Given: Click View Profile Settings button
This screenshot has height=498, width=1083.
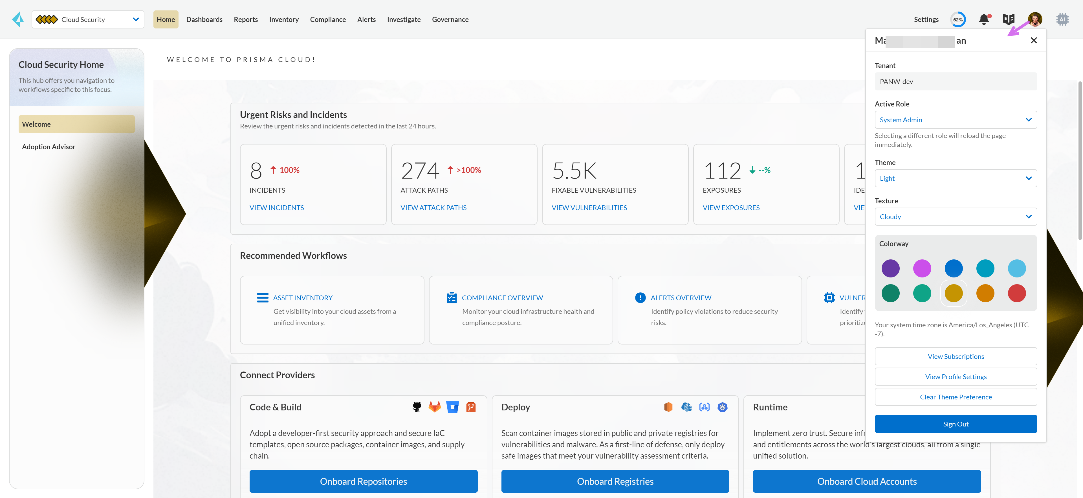Looking at the screenshot, I should (956, 377).
